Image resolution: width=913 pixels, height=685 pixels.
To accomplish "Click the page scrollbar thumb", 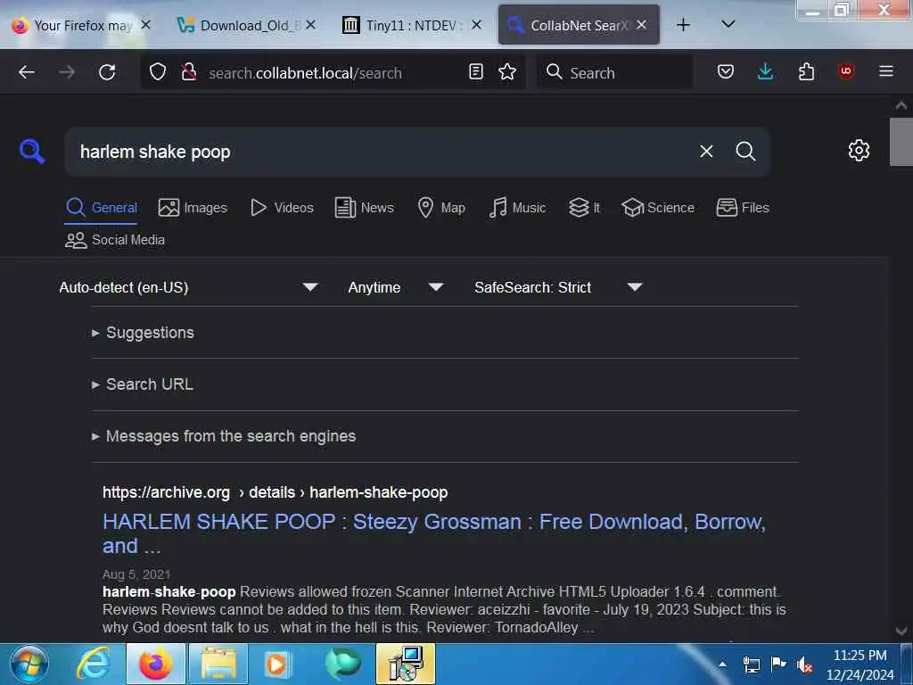I will pos(901,142).
